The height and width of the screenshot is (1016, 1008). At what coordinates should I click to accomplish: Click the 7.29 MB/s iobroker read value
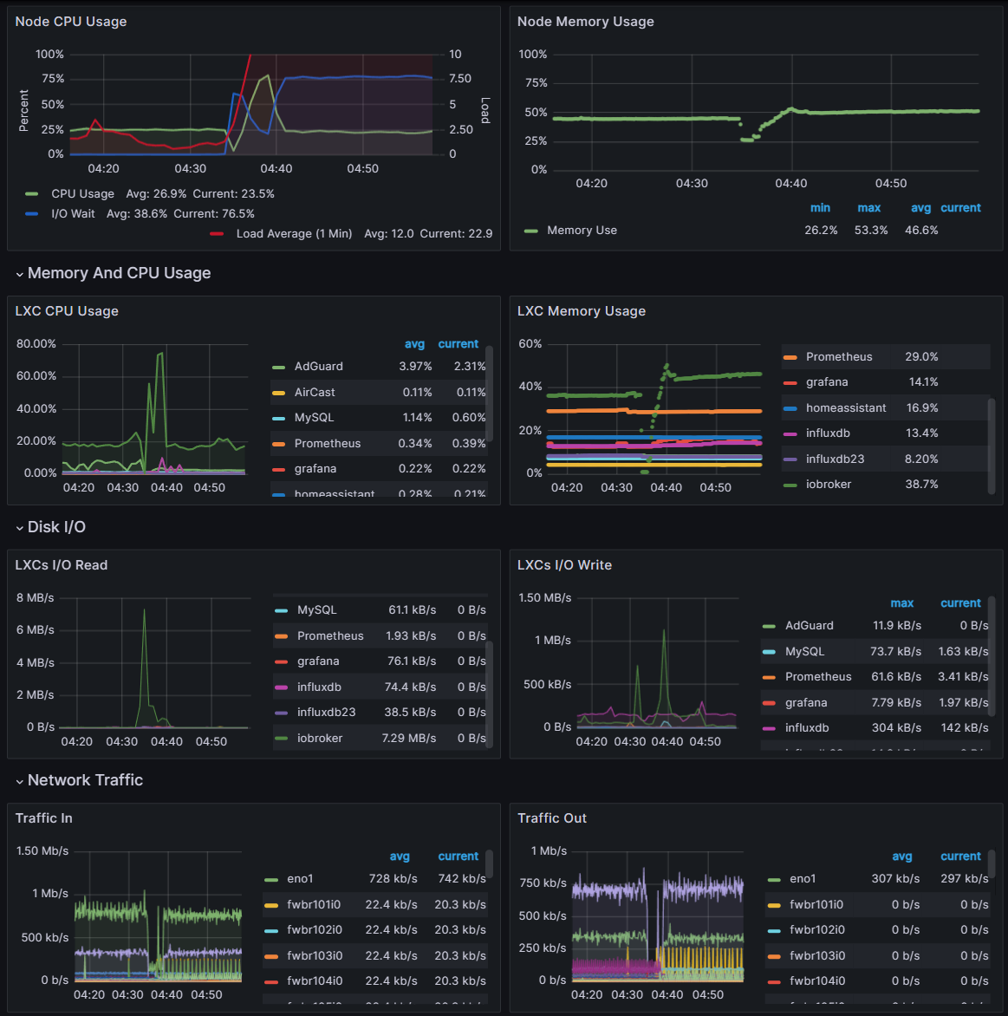[408, 739]
